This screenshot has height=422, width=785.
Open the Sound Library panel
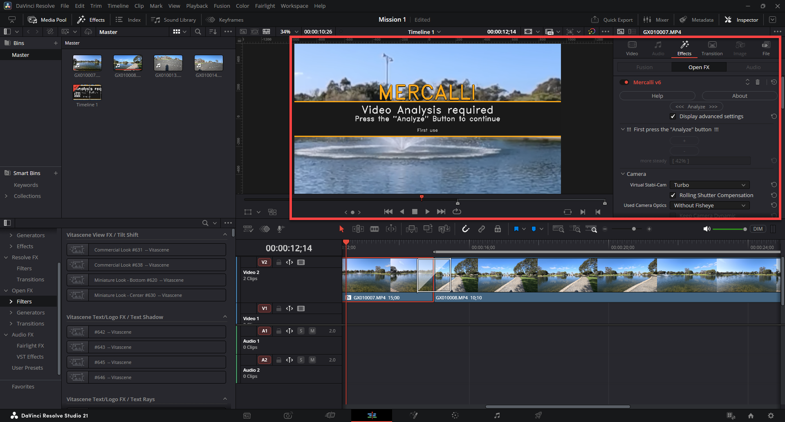click(x=173, y=20)
